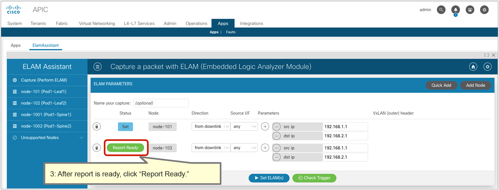Click the Quick Add button
The image size is (499, 190).
pos(441,85)
